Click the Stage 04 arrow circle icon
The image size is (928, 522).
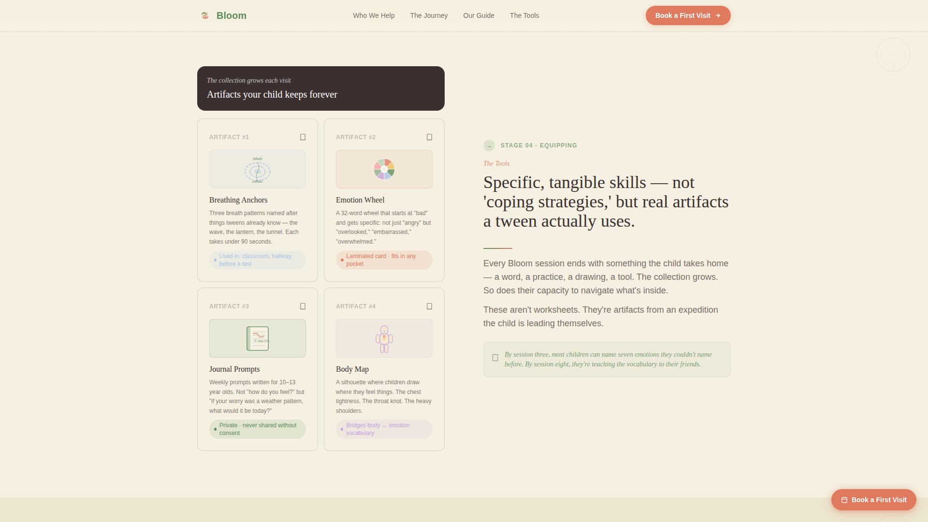click(x=489, y=145)
